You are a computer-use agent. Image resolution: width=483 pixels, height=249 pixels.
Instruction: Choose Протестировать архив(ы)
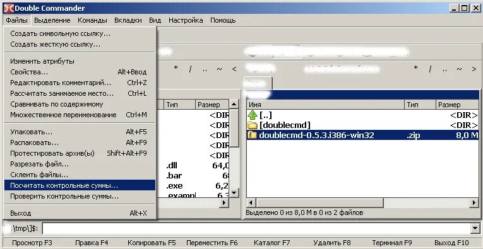[80, 153]
